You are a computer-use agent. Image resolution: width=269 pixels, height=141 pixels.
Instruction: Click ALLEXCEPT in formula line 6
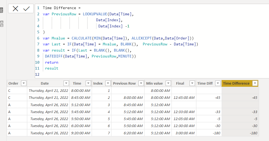coord(142,38)
